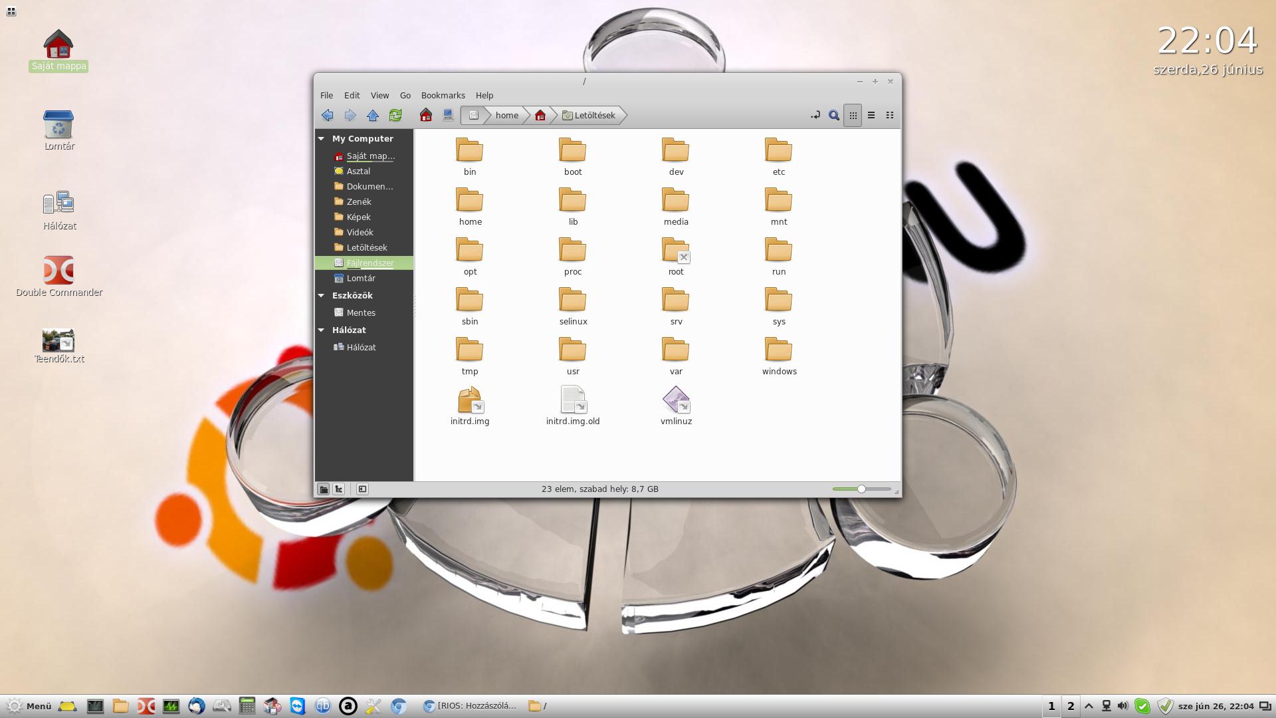Open the File menu
Screen dimensions: 1276x718
click(326, 96)
